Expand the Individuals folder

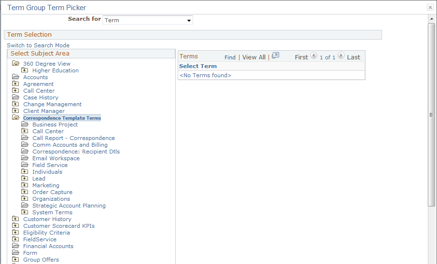point(25,171)
